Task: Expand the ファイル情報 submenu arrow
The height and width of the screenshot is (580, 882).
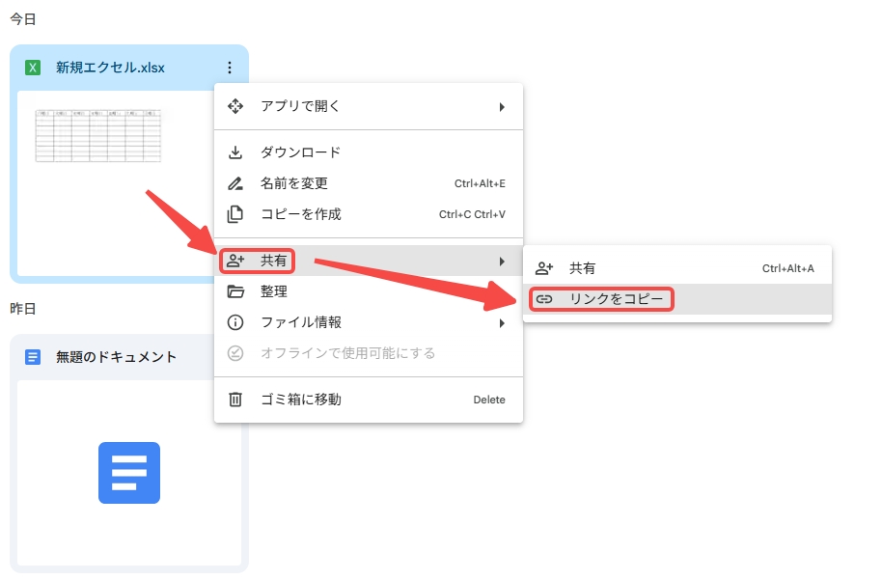Action: coord(502,323)
